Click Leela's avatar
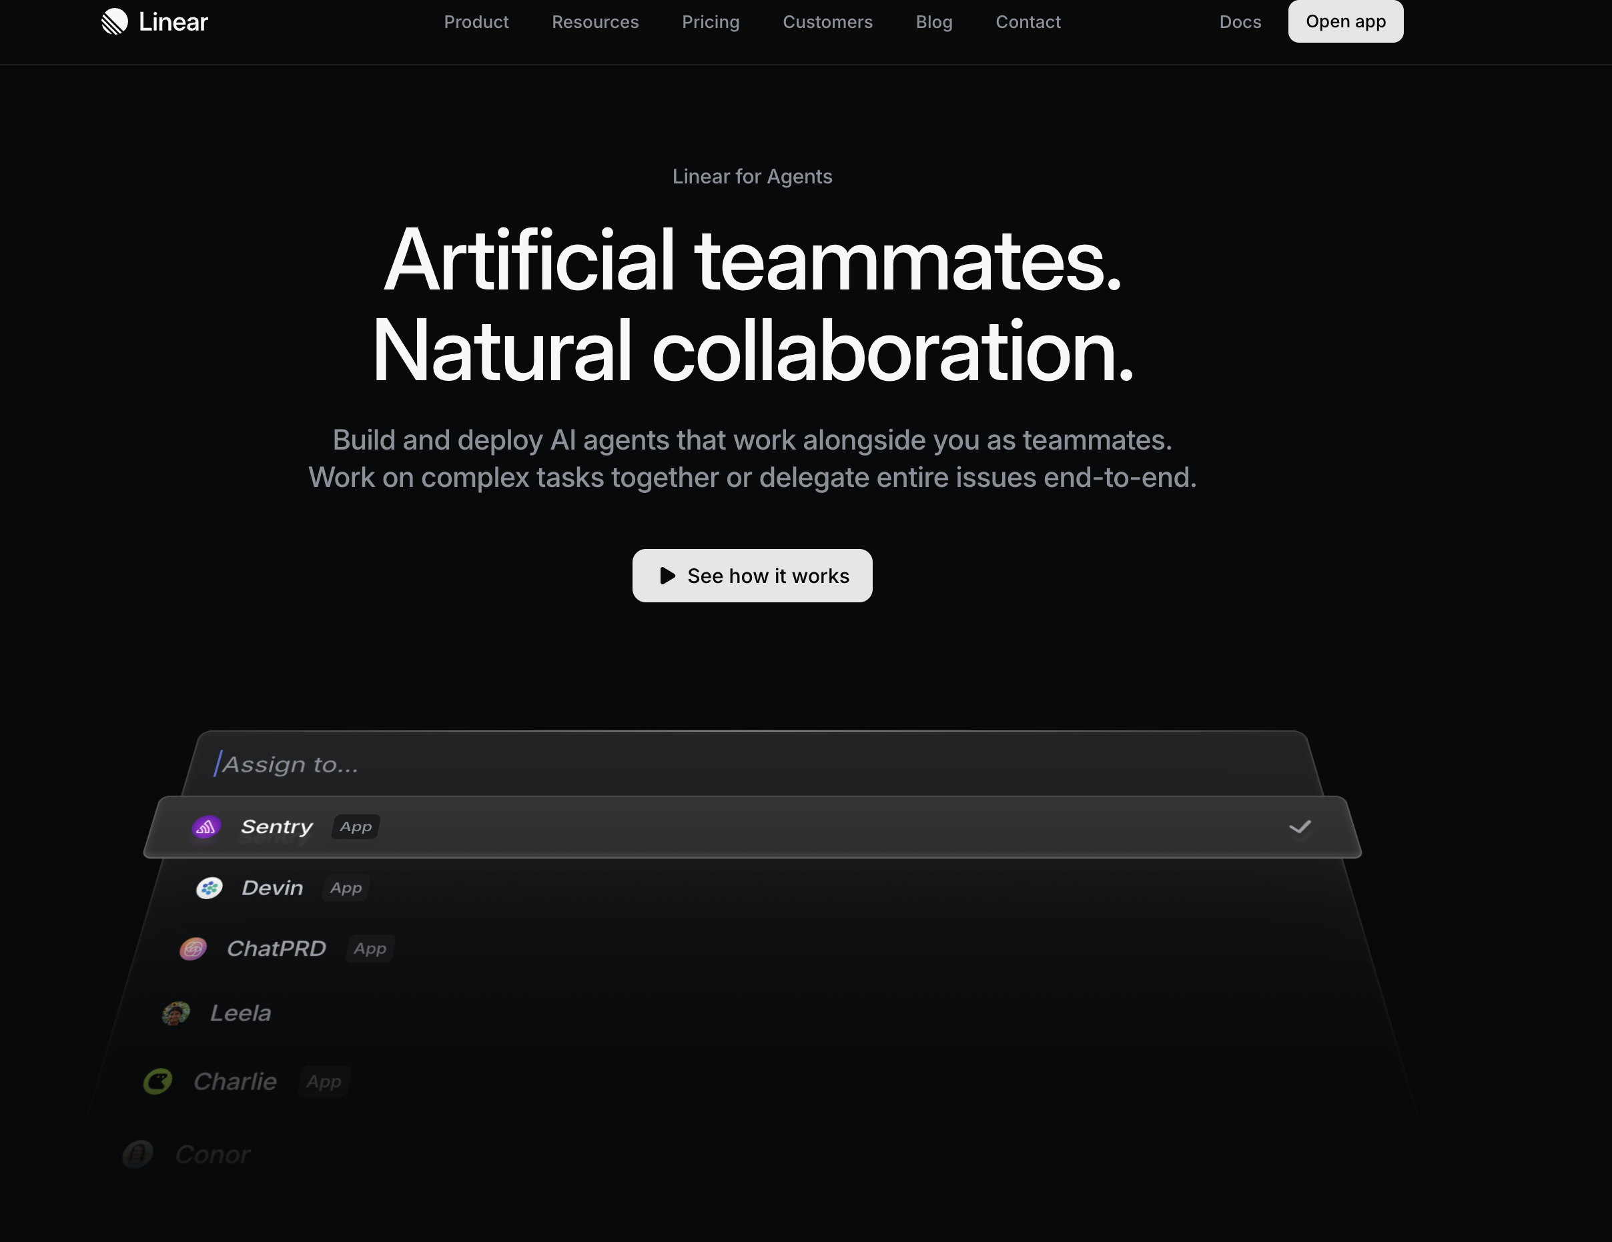 pos(176,1013)
